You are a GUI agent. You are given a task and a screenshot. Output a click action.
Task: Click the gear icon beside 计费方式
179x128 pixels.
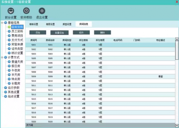[6, 57]
